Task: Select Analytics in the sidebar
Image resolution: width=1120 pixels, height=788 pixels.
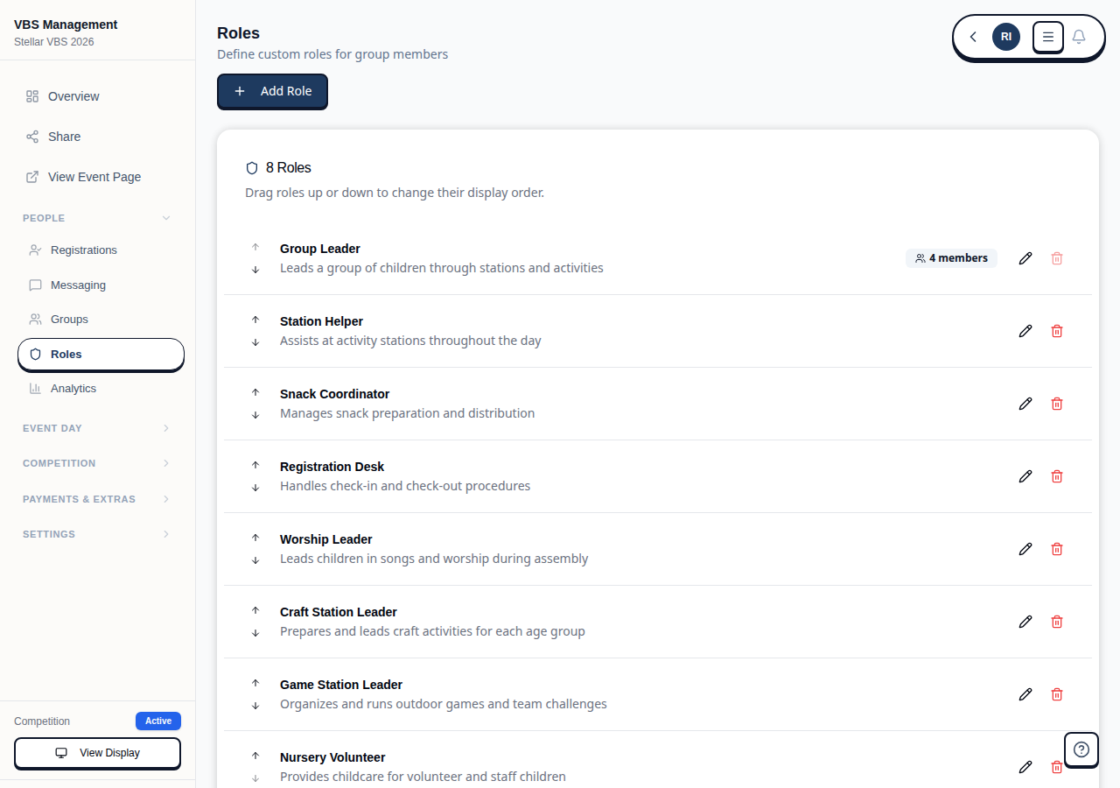Action: [74, 388]
